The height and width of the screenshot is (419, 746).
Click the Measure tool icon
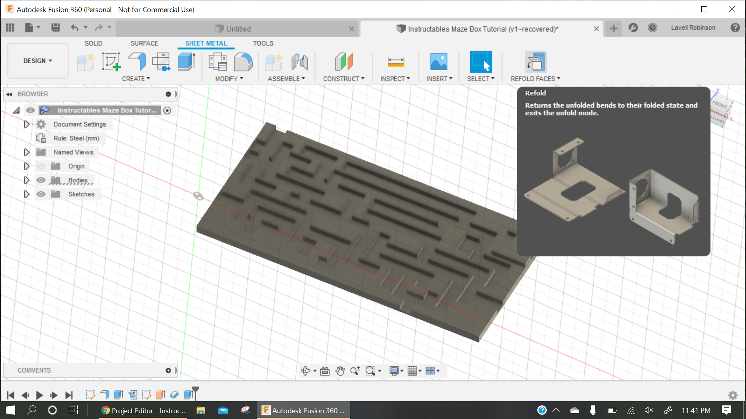point(396,62)
